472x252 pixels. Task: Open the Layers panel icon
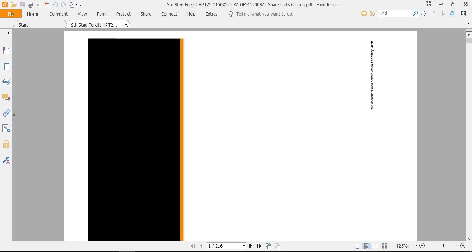click(x=6, y=82)
